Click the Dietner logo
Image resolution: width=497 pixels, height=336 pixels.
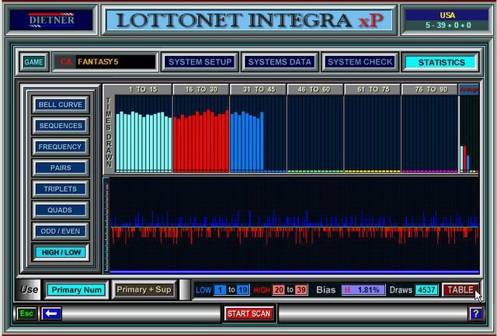[x=51, y=20]
